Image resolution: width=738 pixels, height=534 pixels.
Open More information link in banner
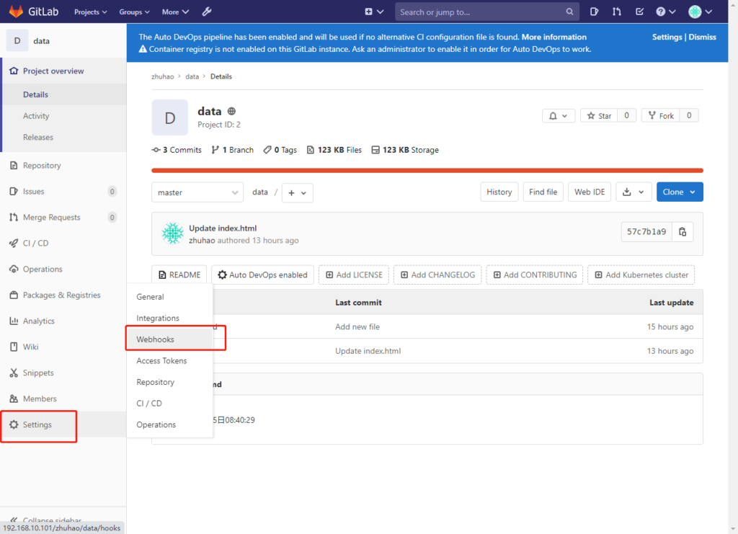pos(554,37)
